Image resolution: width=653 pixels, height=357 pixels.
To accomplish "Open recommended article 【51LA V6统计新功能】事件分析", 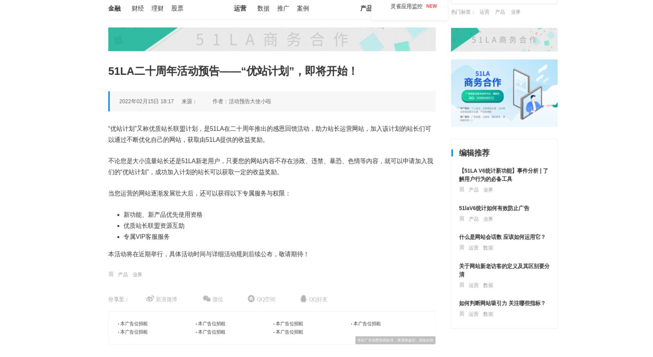I will click(x=504, y=175).
